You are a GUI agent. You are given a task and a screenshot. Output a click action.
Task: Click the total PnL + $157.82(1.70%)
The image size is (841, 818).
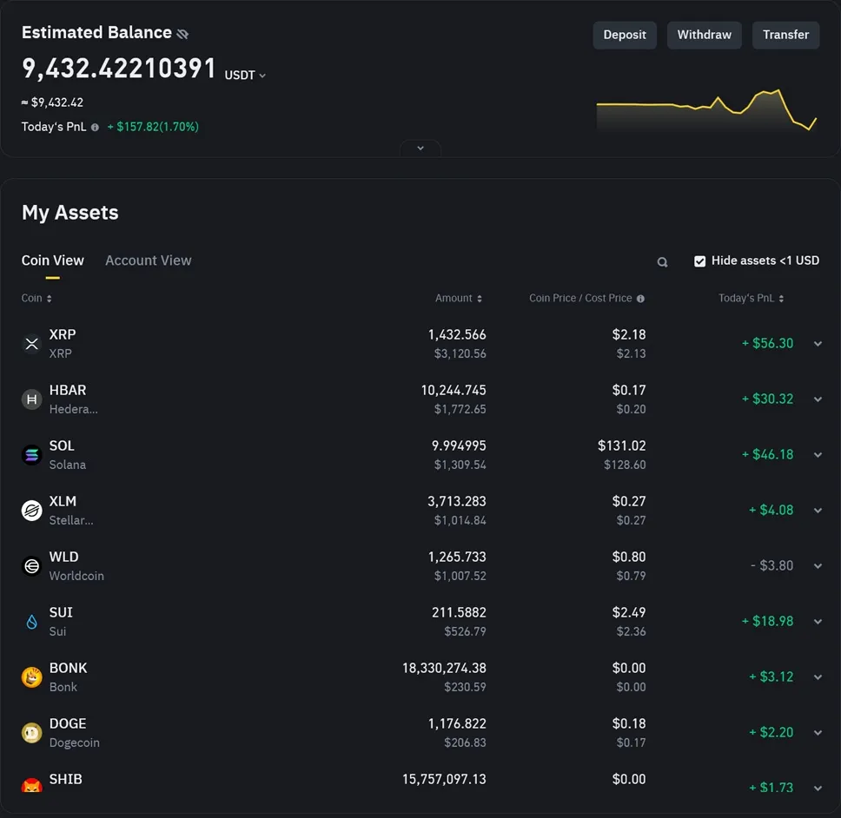153,127
